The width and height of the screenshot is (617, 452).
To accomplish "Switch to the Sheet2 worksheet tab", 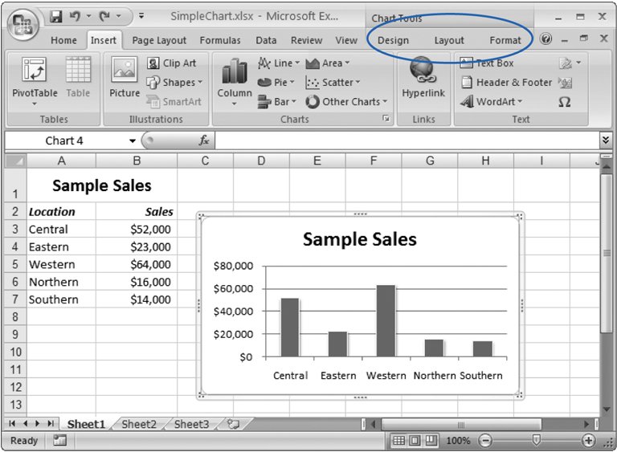I will (x=139, y=424).
